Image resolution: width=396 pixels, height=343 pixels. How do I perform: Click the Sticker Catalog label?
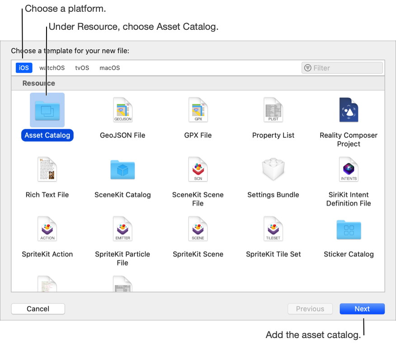tap(349, 254)
